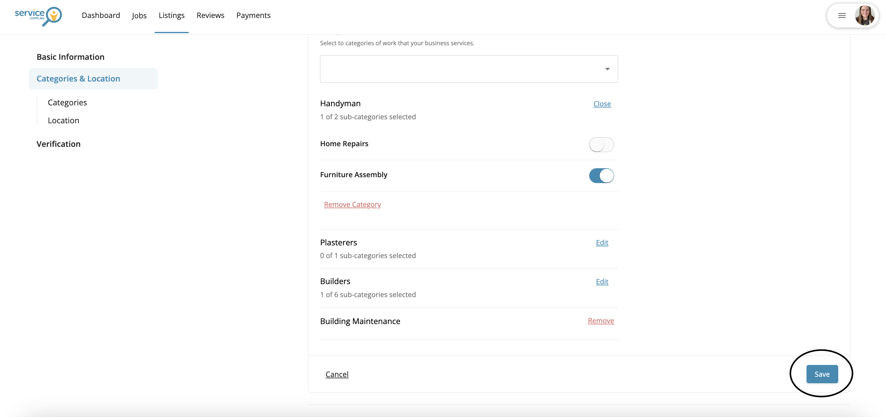Open the categories dropdown arrow

[607, 69]
